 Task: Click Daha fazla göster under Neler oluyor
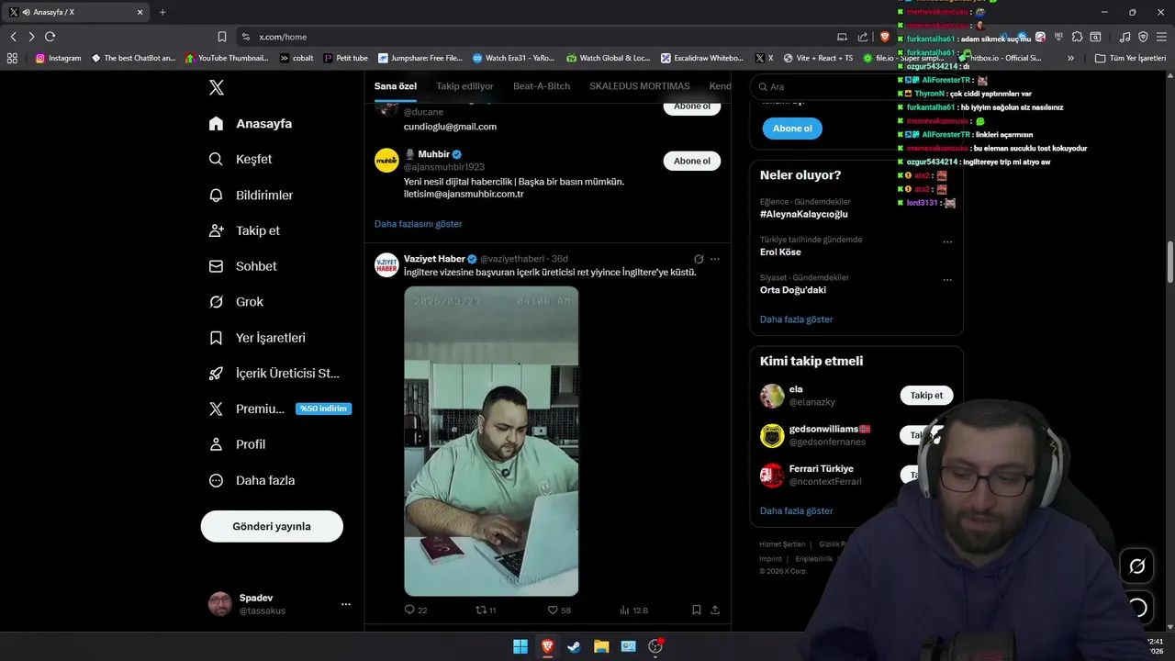(x=796, y=319)
